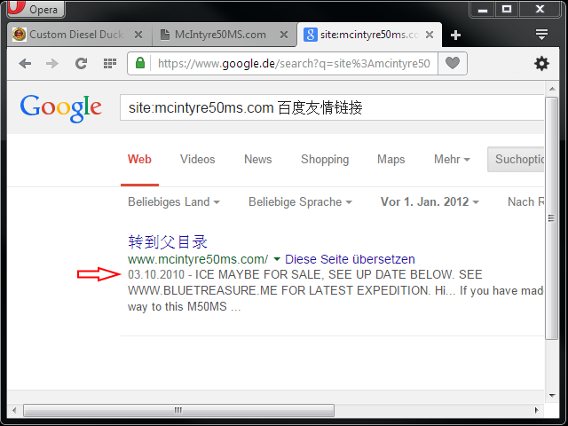
Task: Go forward using the forward arrow
Action: 52,64
